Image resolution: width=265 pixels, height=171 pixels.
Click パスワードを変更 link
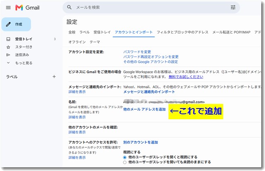point(137,52)
